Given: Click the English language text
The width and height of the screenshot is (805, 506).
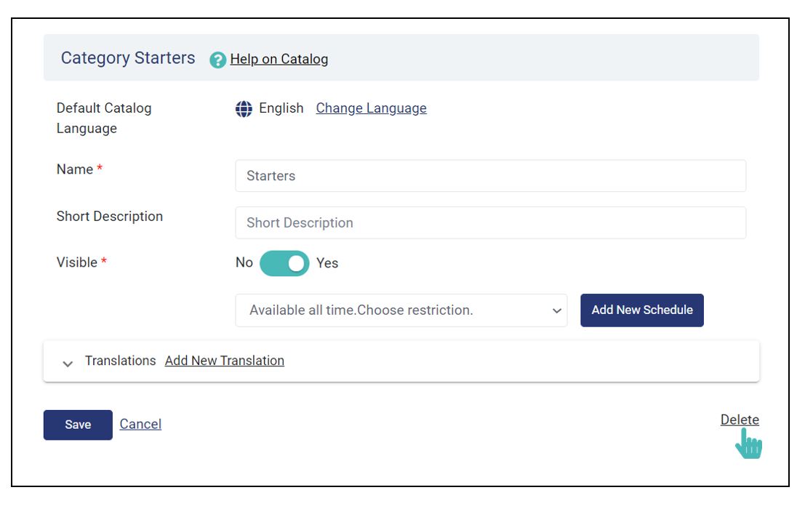Looking at the screenshot, I should click(281, 108).
